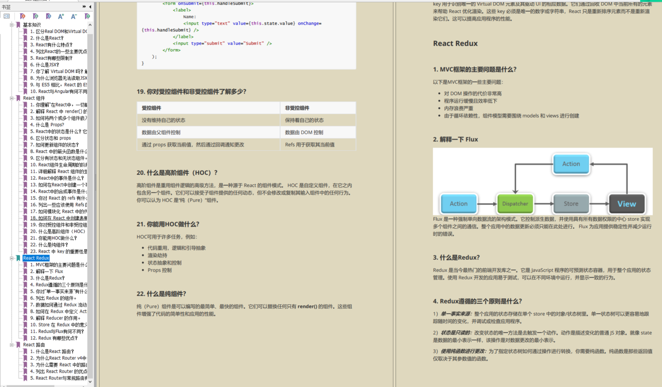Open bookmark 1. MVC框架的主要问题
662x387 pixels.
58,265
